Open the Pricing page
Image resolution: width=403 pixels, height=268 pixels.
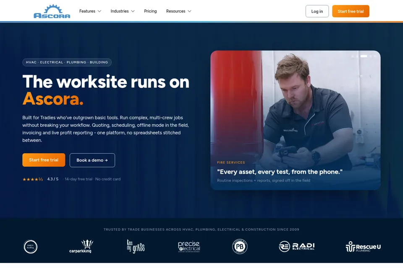click(x=150, y=11)
